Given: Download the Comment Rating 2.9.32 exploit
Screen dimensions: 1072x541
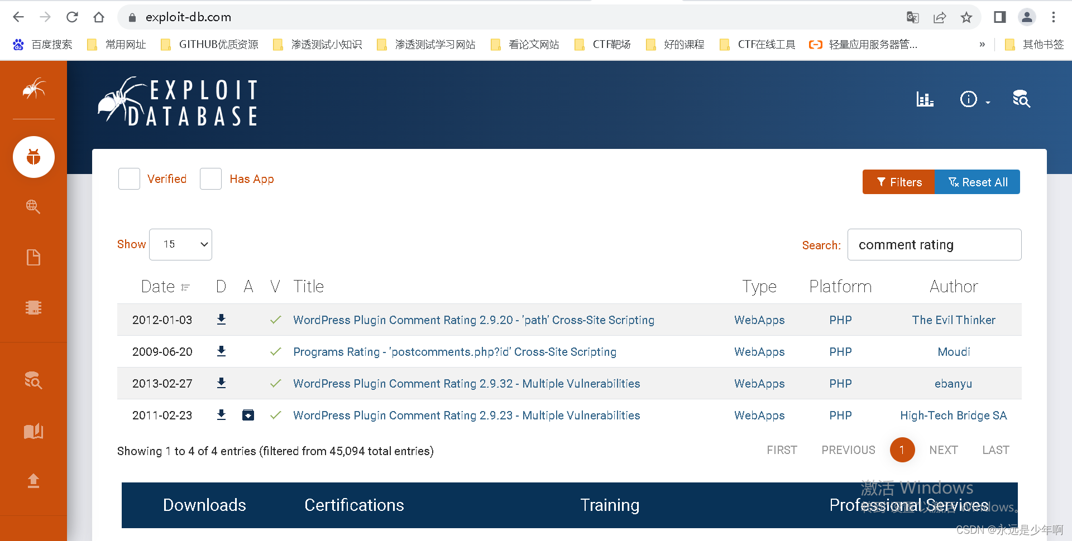Looking at the screenshot, I should coord(221,383).
